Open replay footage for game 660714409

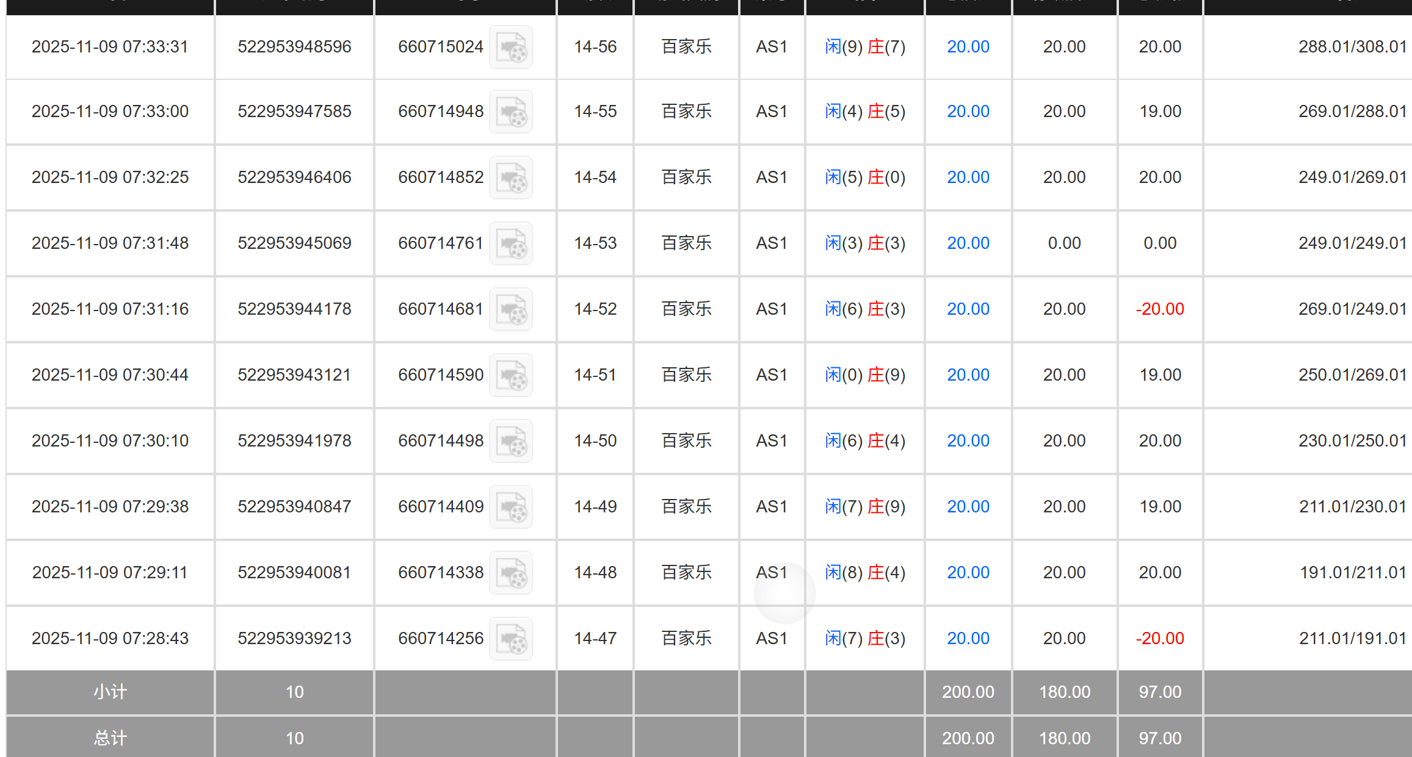[x=510, y=507]
